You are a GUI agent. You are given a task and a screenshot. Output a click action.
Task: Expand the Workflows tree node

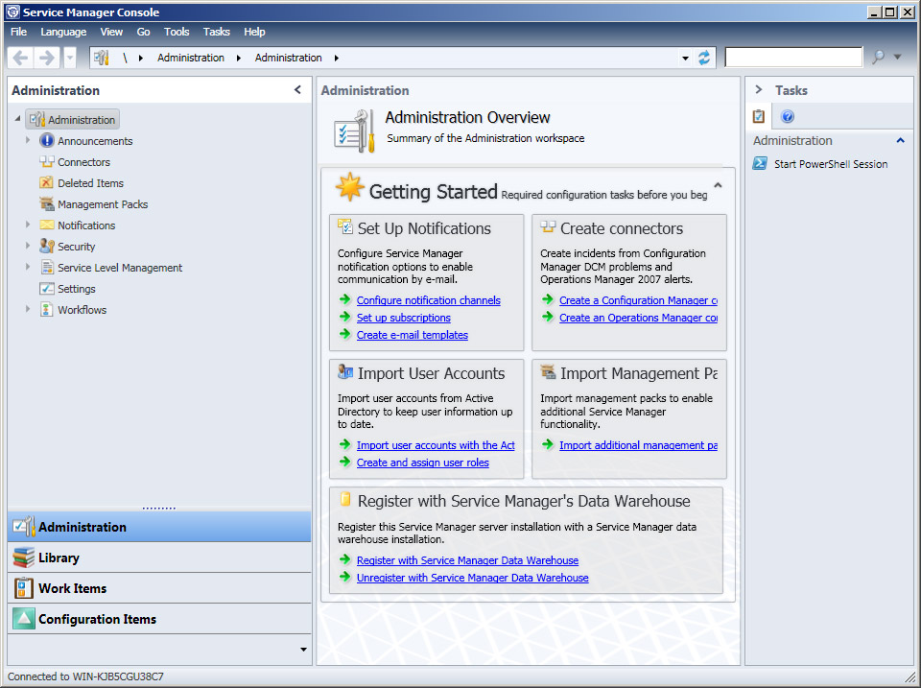click(28, 309)
